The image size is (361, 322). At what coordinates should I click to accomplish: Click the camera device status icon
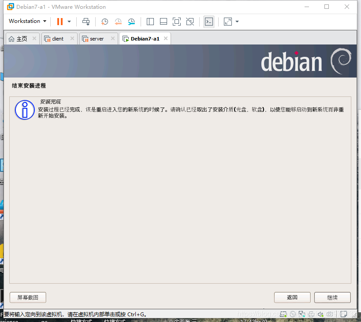coord(329,314)
